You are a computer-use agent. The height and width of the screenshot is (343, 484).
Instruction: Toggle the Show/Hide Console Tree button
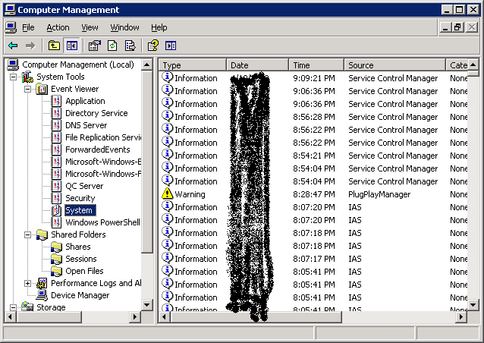pyautogui.click(x=71, y=46)
